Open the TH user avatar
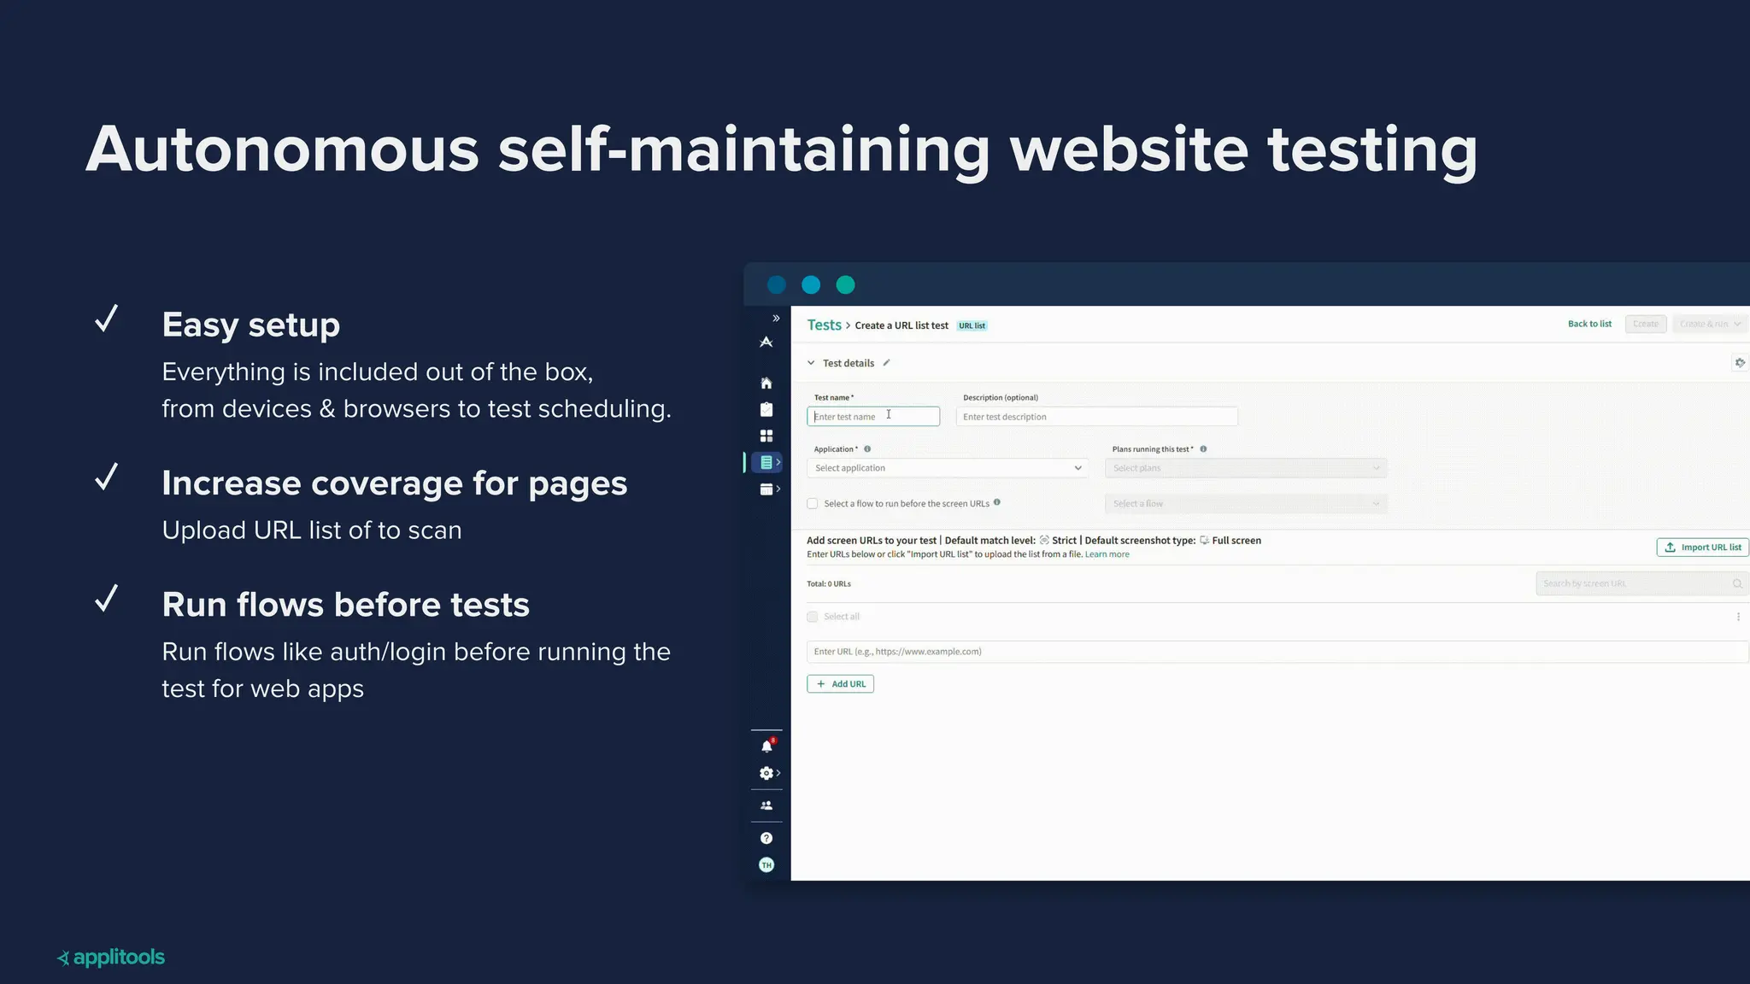 point(766,865)
